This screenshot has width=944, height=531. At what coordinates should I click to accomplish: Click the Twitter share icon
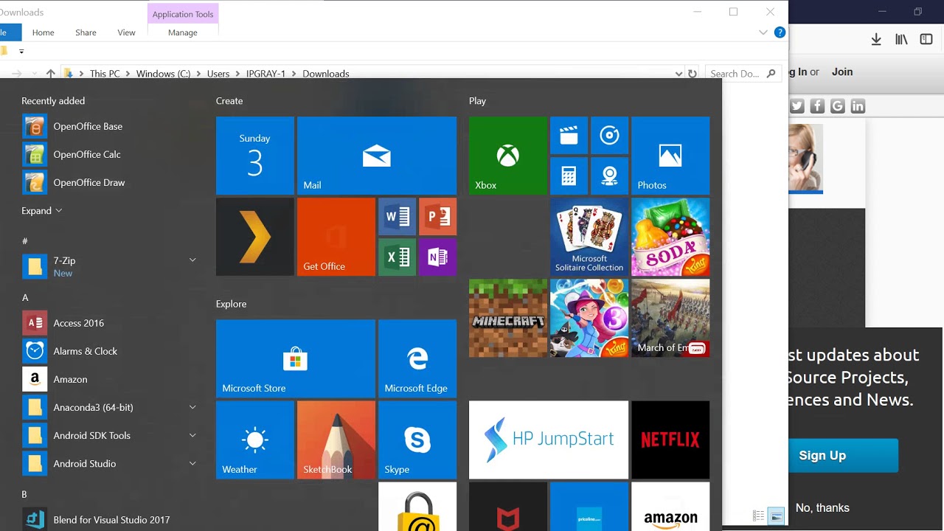(x=796, y=106)
